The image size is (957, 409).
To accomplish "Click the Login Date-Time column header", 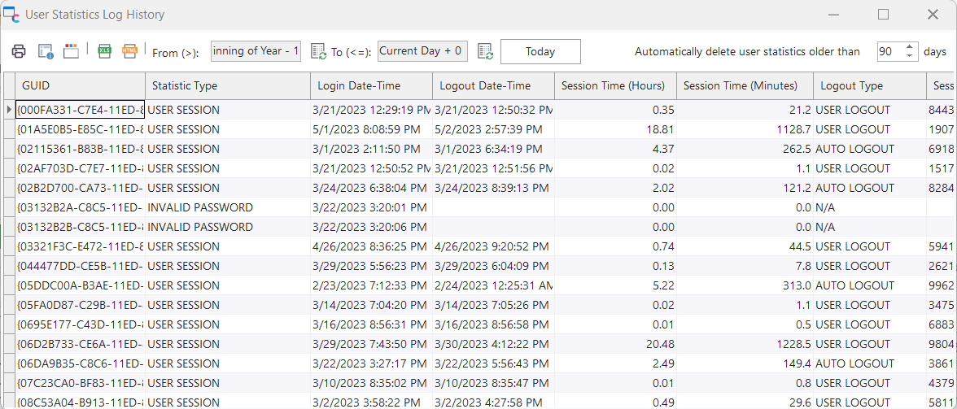I will click(x=370, y=85).
